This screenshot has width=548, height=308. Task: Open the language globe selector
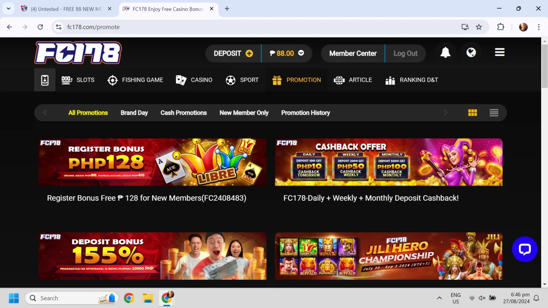pyautogui.click(x=471, y=53)
